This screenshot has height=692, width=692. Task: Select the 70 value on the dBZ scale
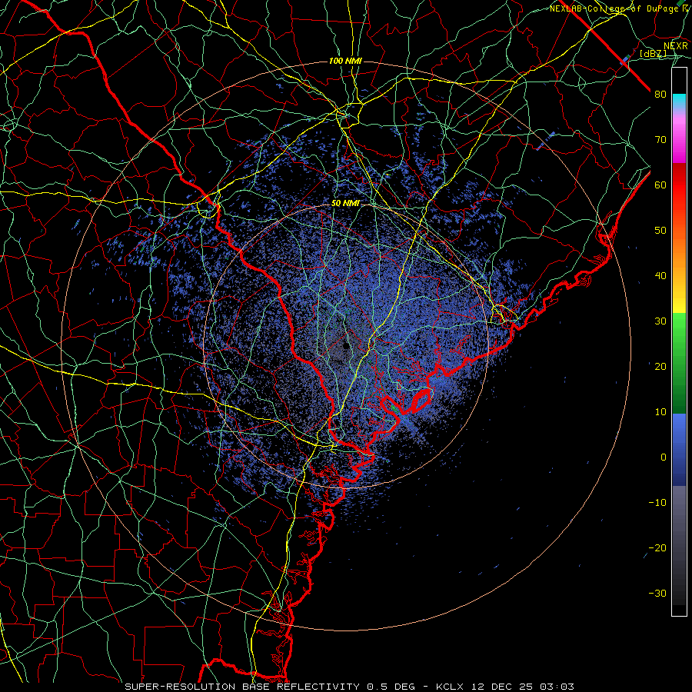[x=660, y=139]
